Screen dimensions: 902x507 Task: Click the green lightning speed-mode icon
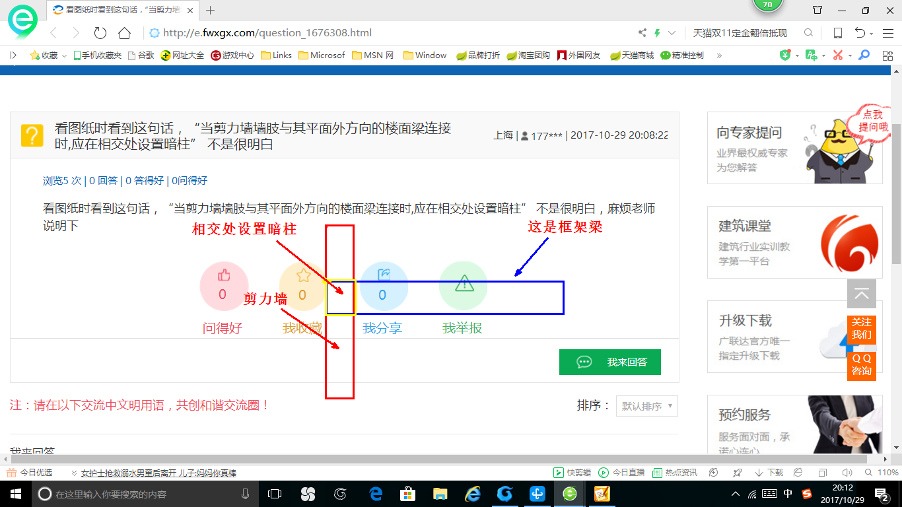tap(658, 33)
